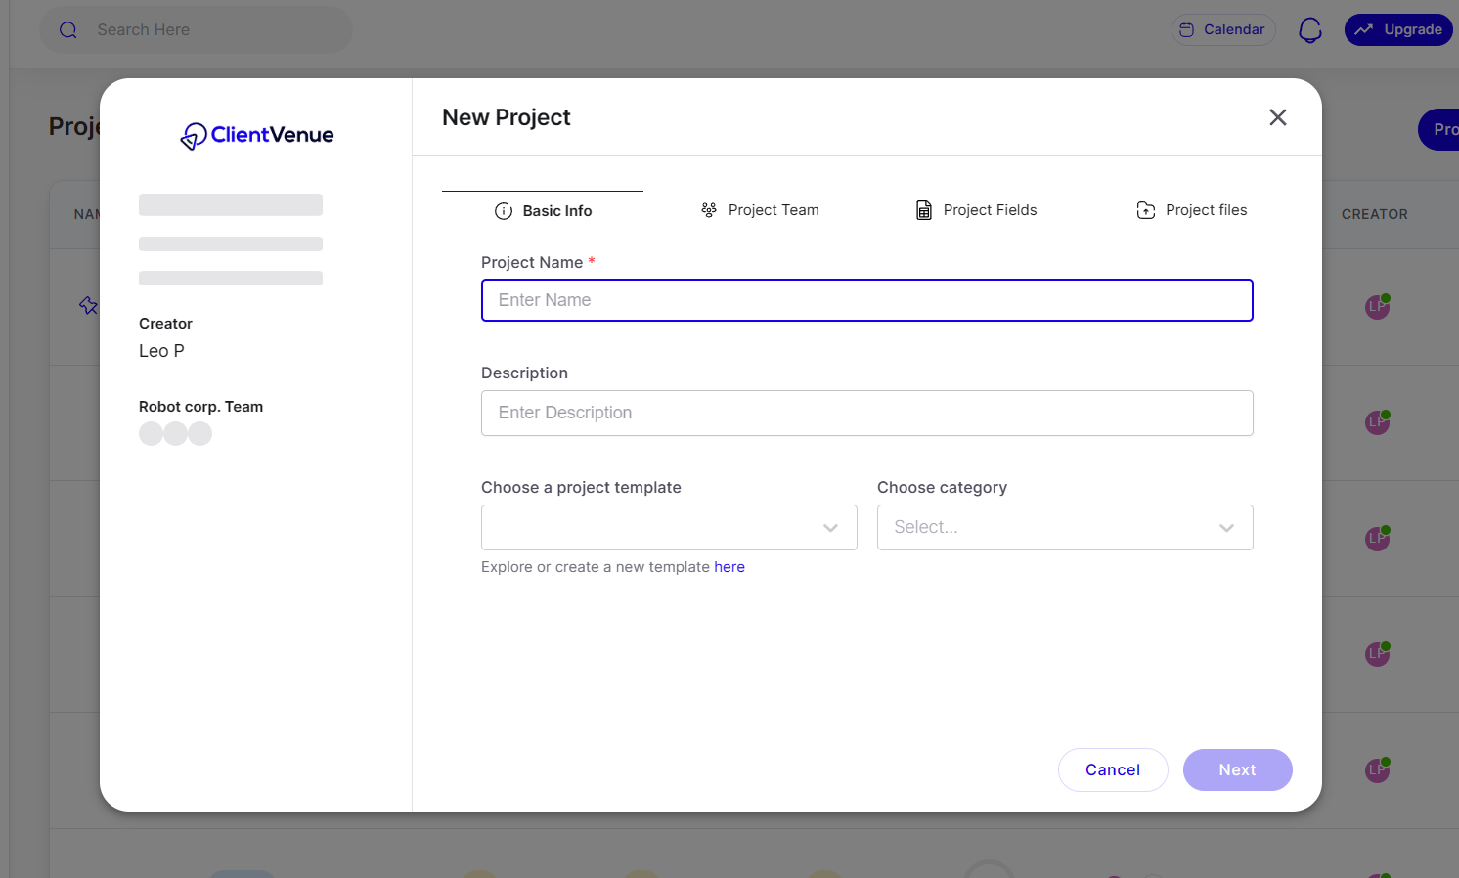Click the Upgrade button
Image resolution: width=1459 pixels, height=878 pixels.
tap(1398, 29)
